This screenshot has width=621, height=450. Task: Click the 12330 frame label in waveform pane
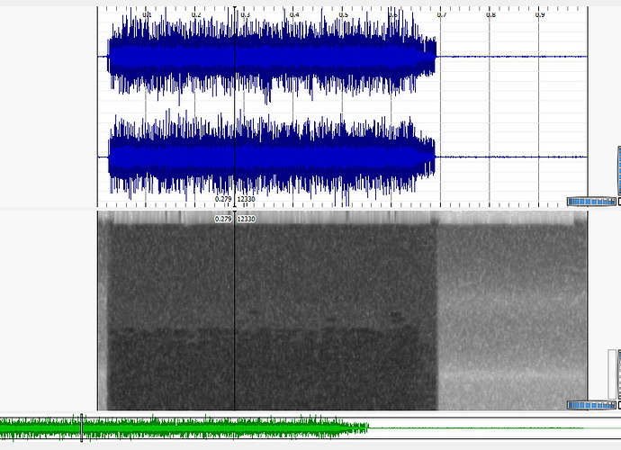(x=246, y=198)
